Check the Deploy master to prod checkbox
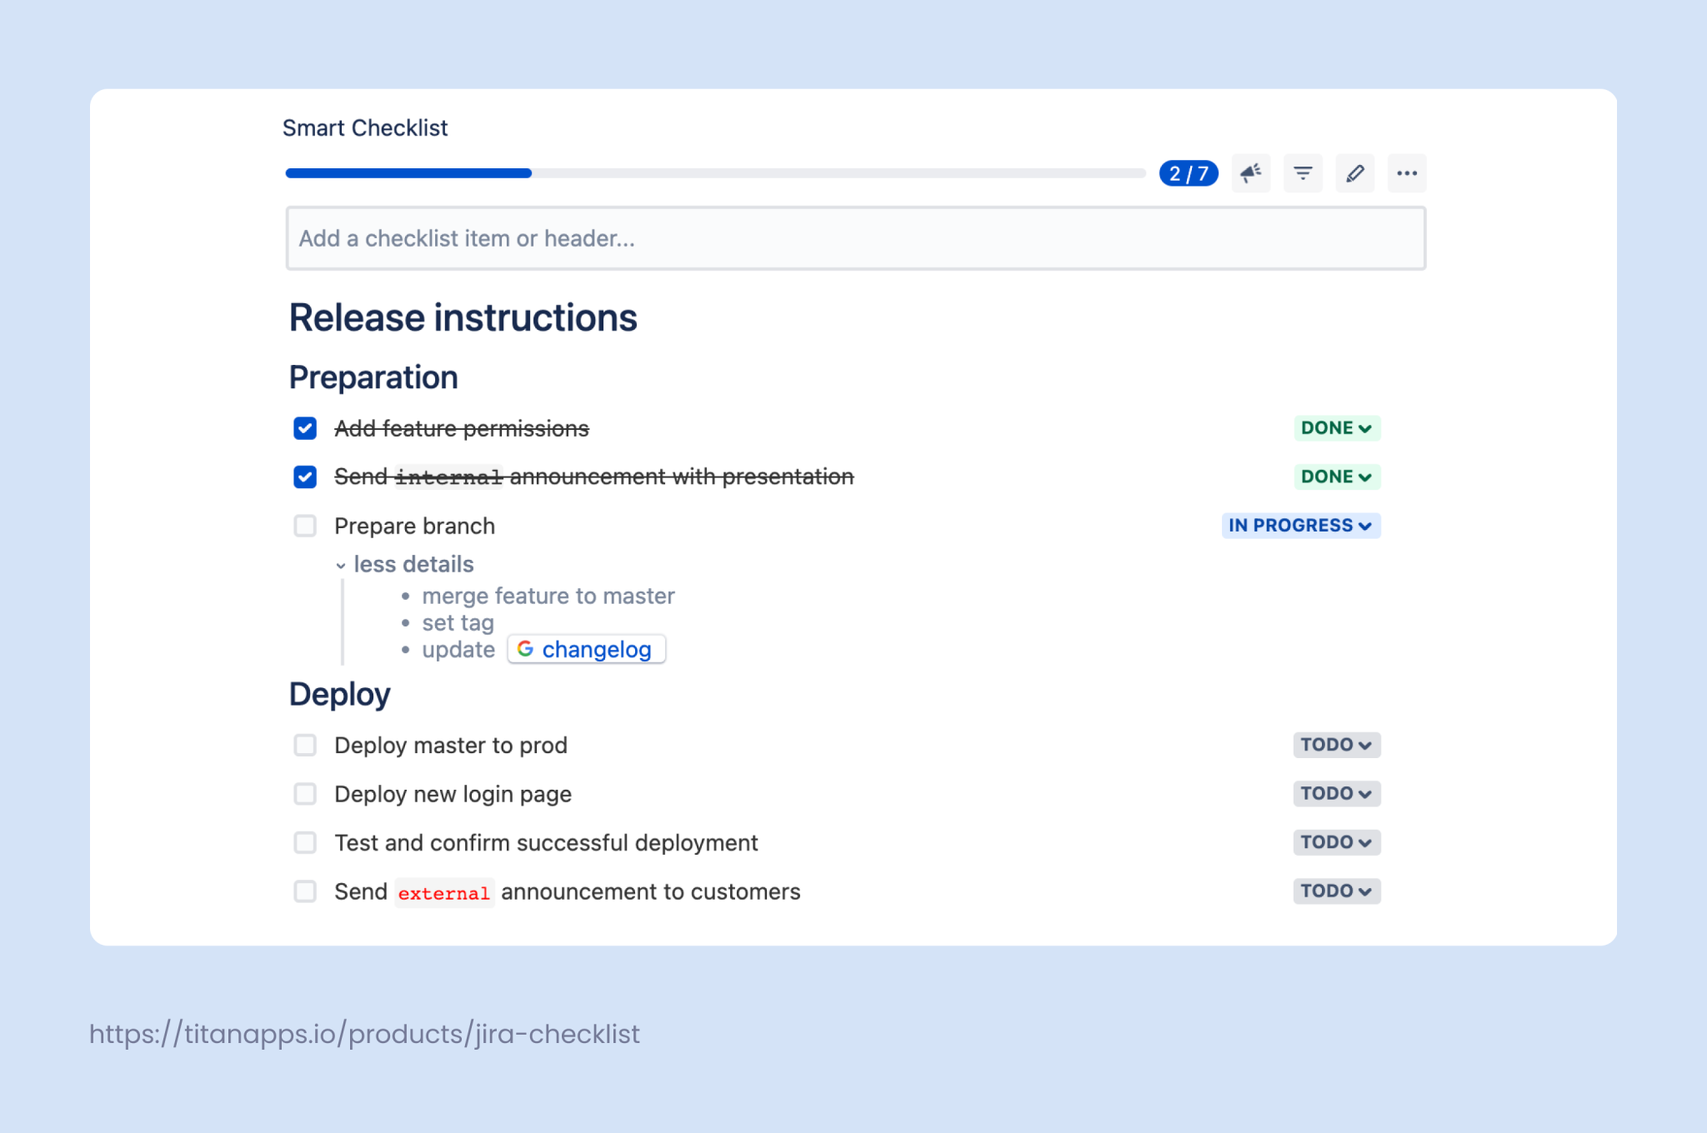Screen dimensions: 1707x1133 point(304,745)
